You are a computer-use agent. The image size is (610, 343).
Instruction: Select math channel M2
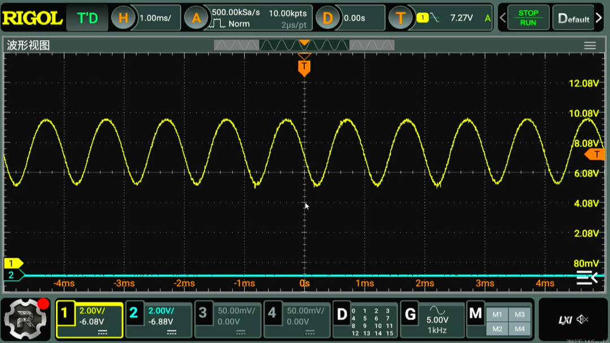497,329
